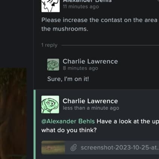Click the green highlight bar beside the comment

click(35, 124)
